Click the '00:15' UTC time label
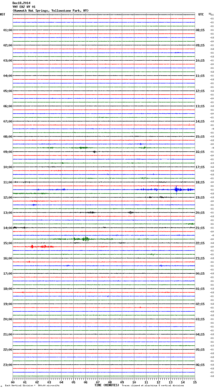The width and height of the screenshot is (215, 389). tap(200, 274)
